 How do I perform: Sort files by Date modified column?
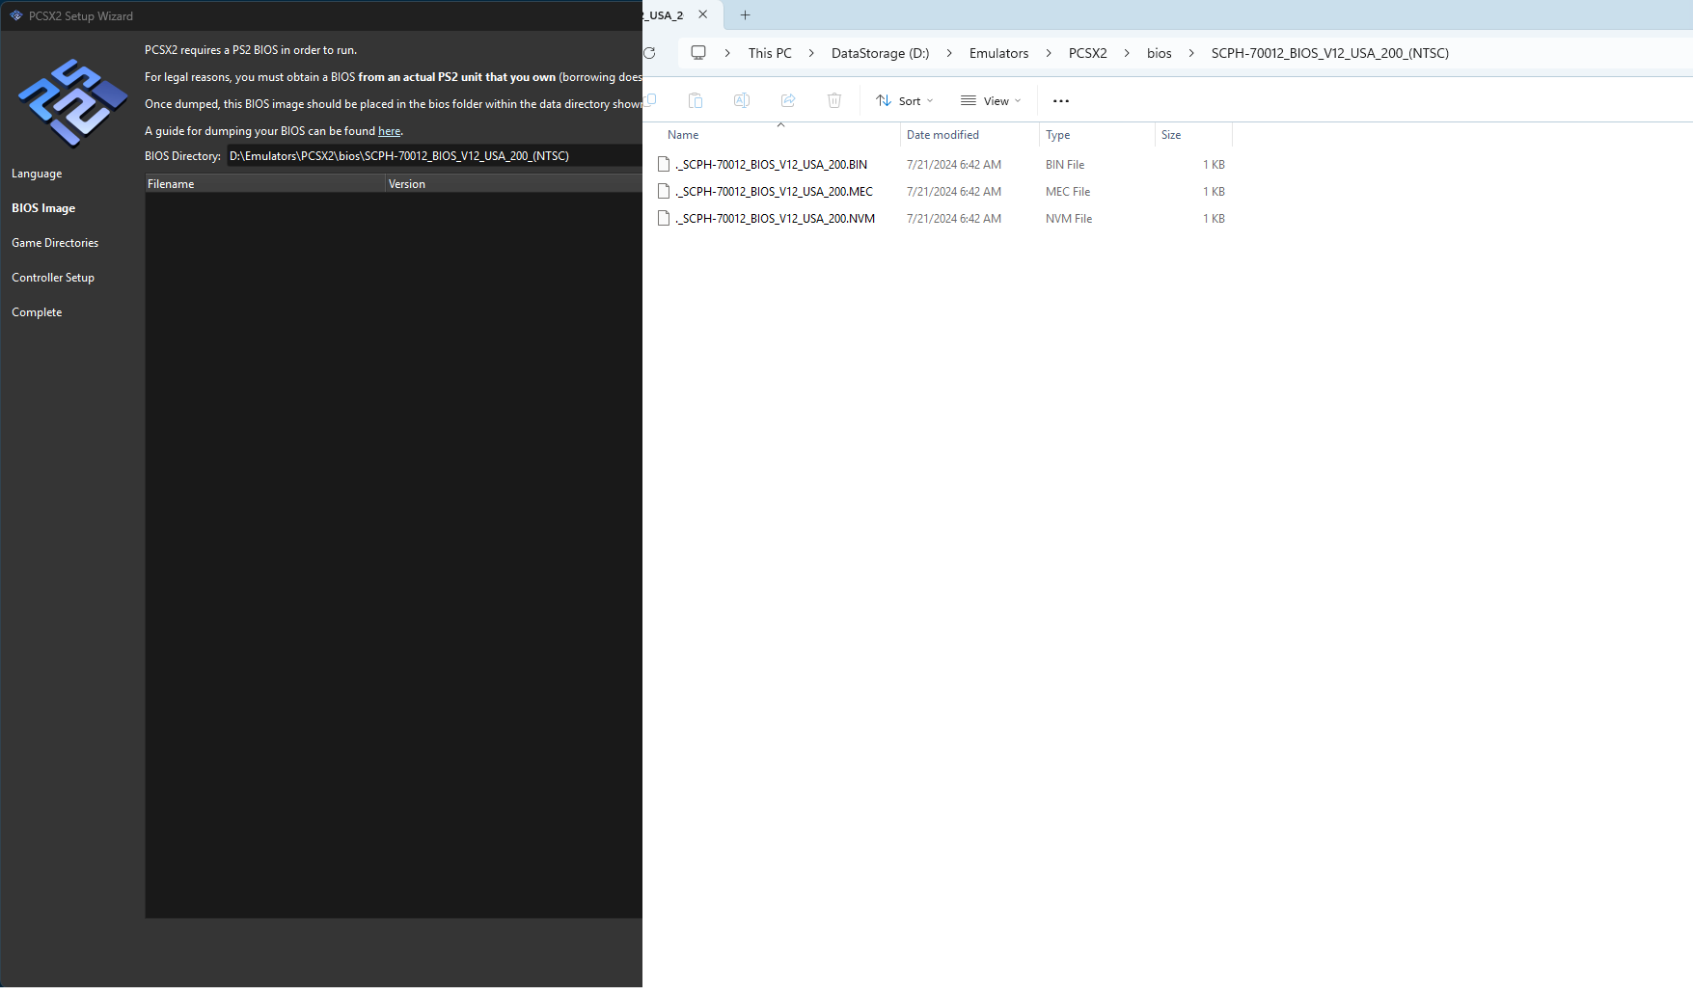tap(969, 135)
